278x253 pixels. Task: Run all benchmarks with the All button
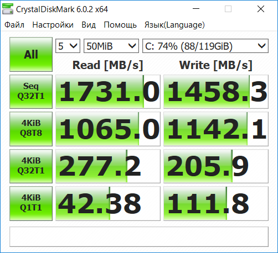click(x=31, y=54)
